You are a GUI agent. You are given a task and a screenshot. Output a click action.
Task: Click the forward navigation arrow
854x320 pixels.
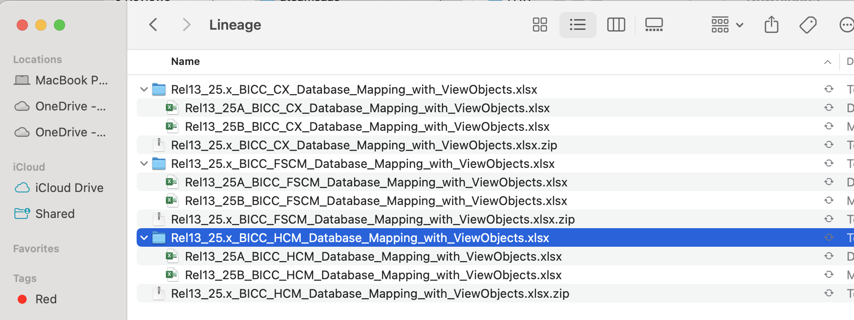coord(186,25)
